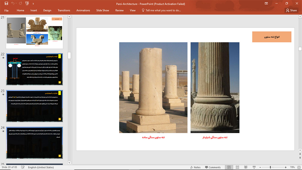Select the fluted stone column photo
The width and height of the screenshot is (302, 170).
point(215,88)
